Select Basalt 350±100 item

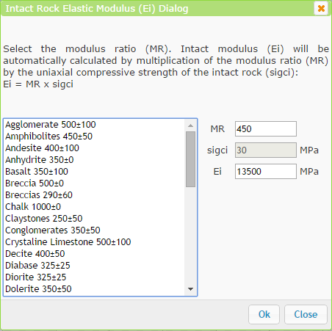[x=95, y=172]
